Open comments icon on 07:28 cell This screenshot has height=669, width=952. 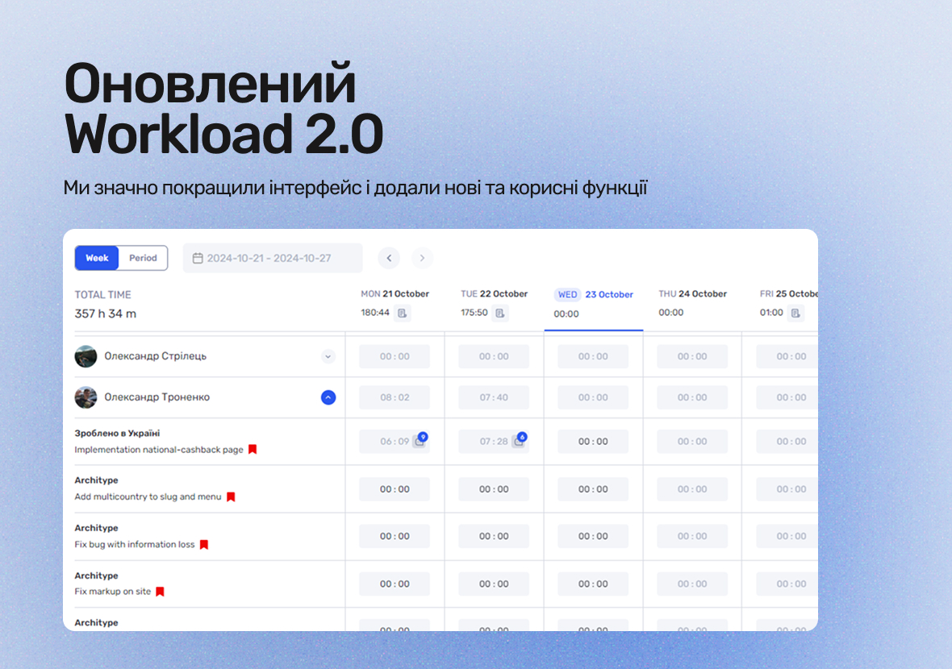click(x=519, y=441)
